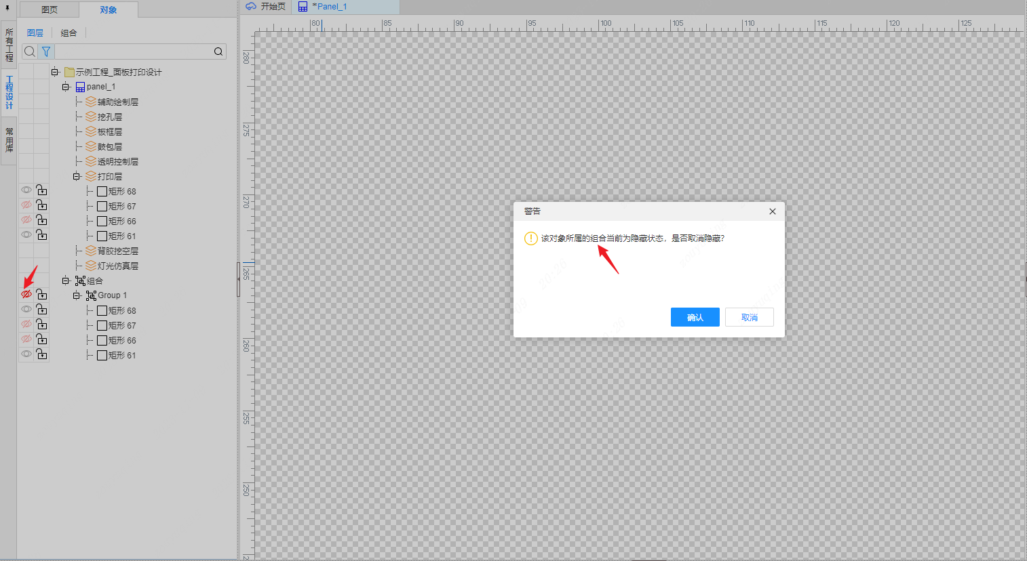Toggle lock for 矩形 61 under Group 1
The height and width of the screenshot is (561, 1027).
click(42, 354)
